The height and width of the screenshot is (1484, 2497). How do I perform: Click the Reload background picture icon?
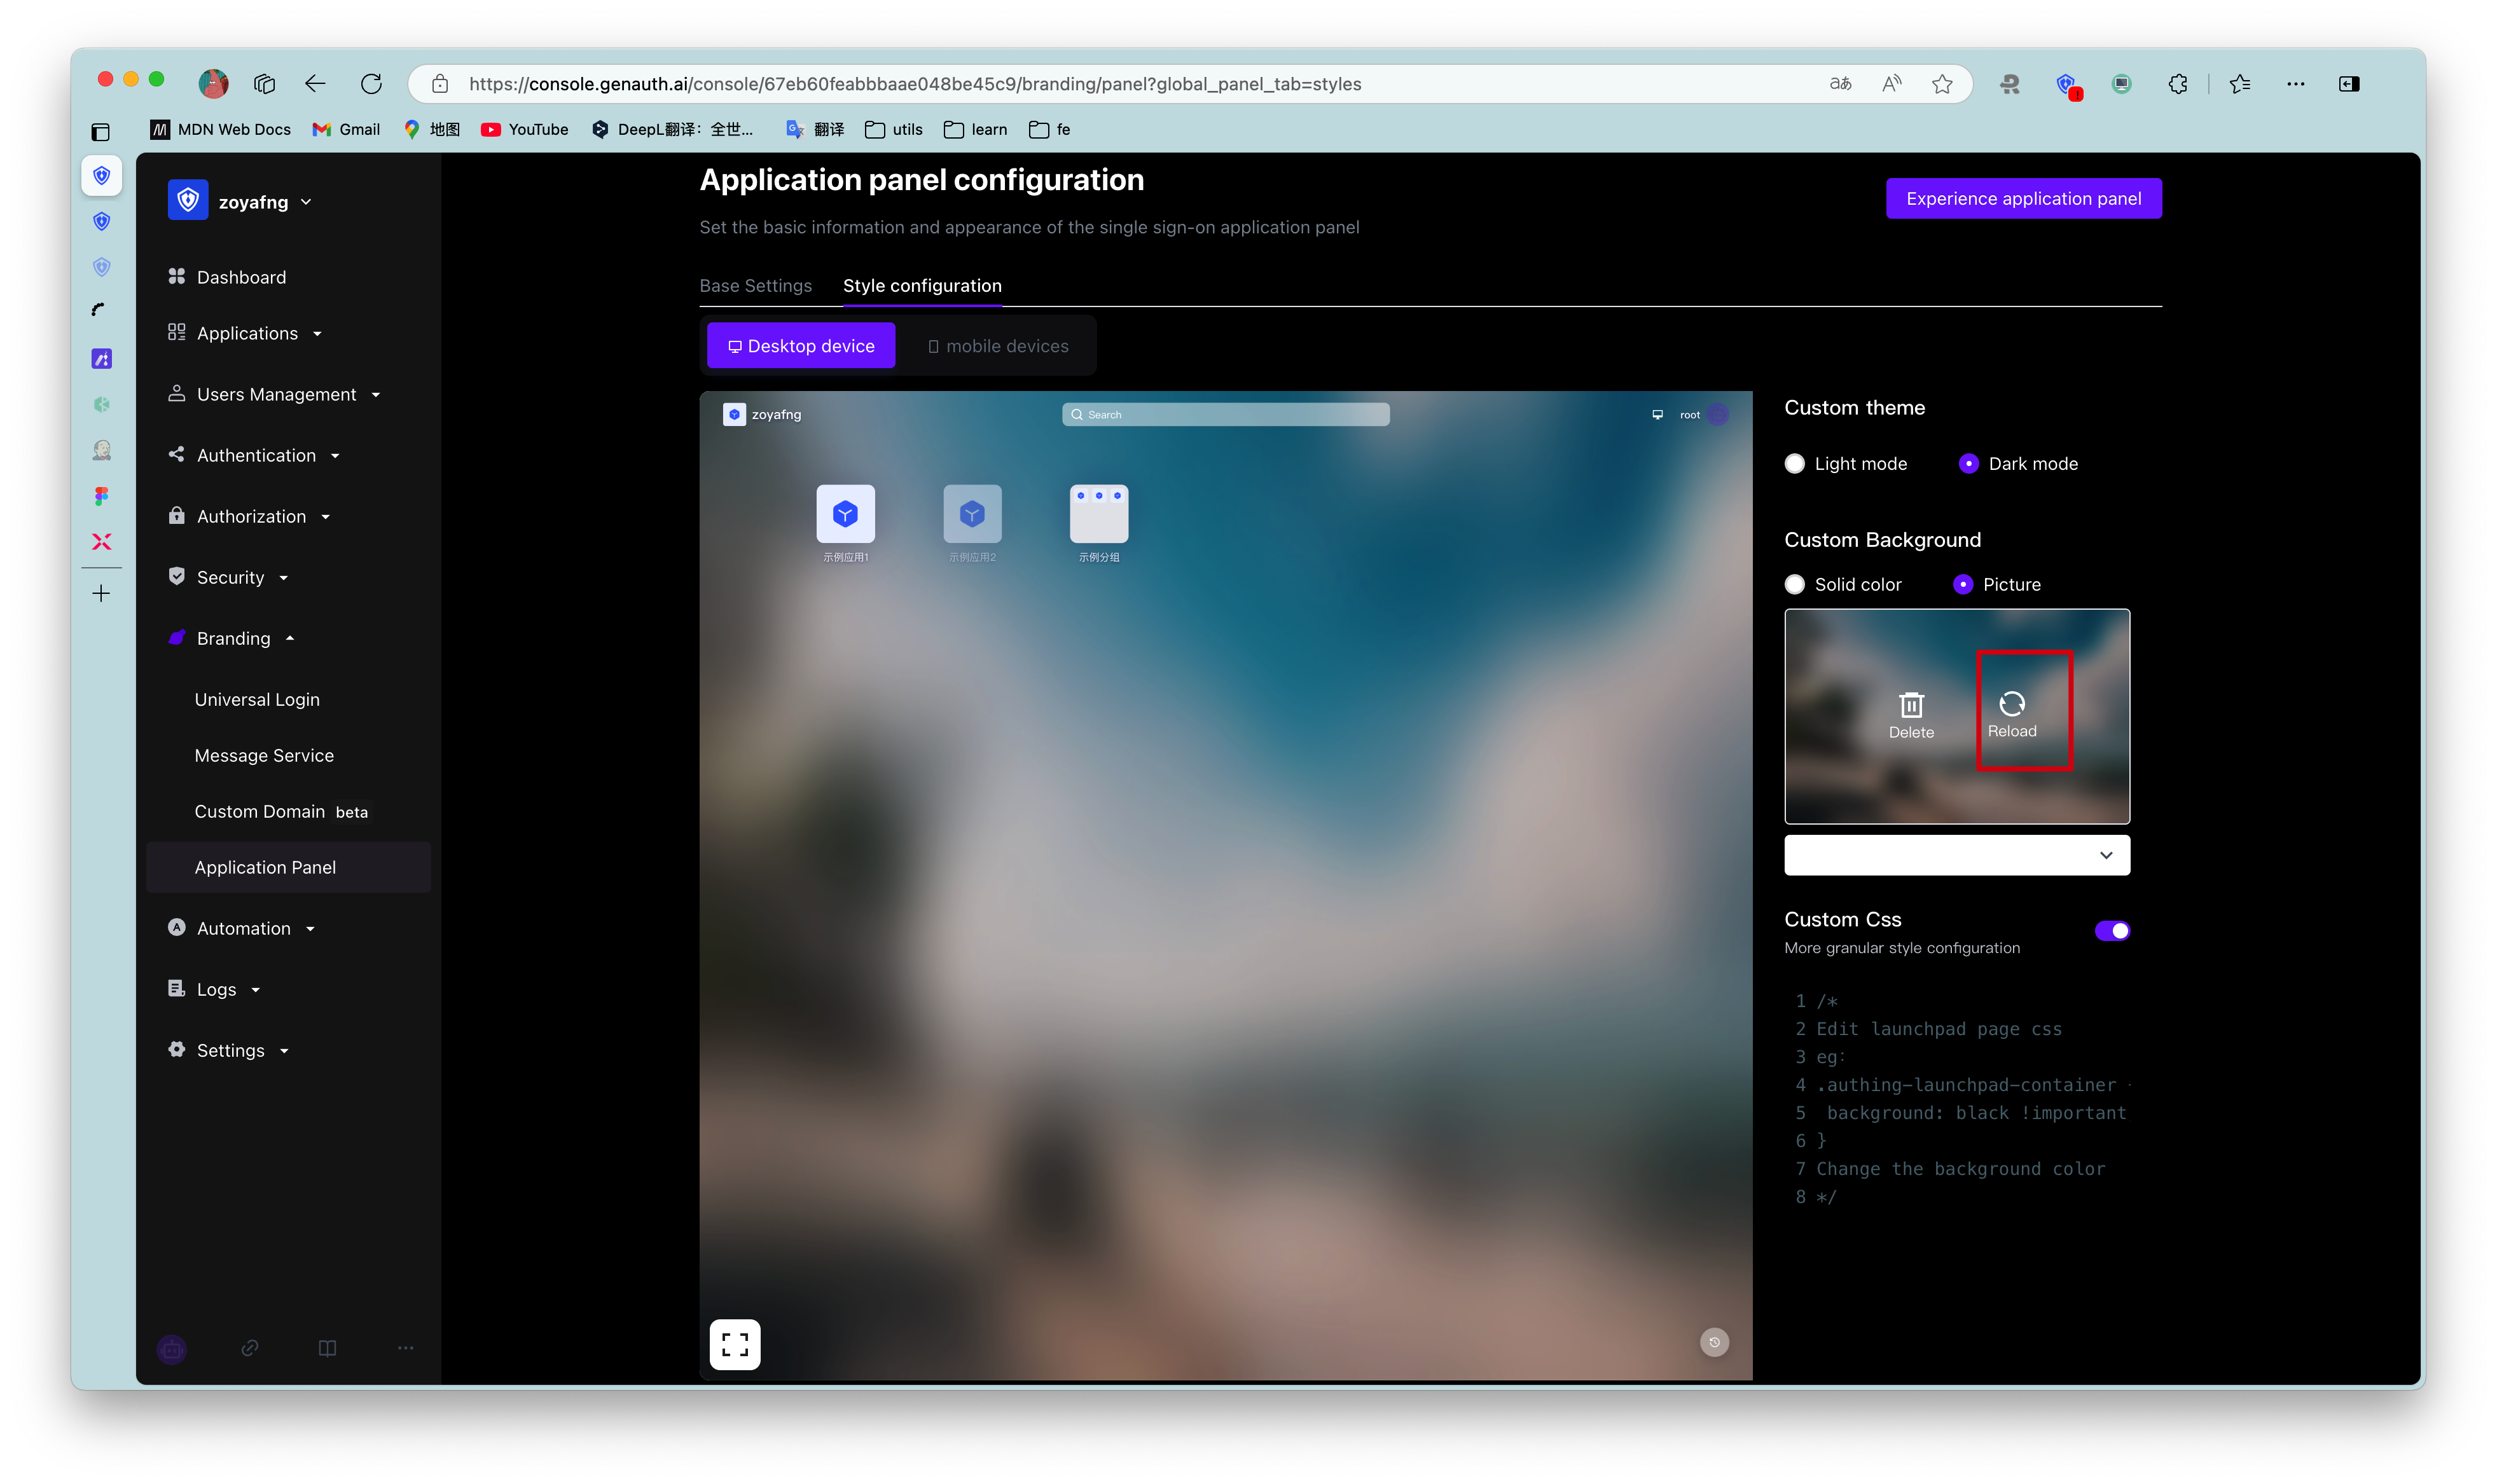2011,704
